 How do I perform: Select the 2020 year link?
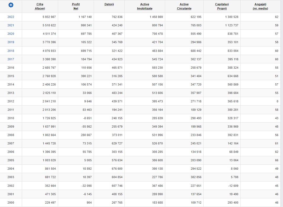click(x=11, y=34)
